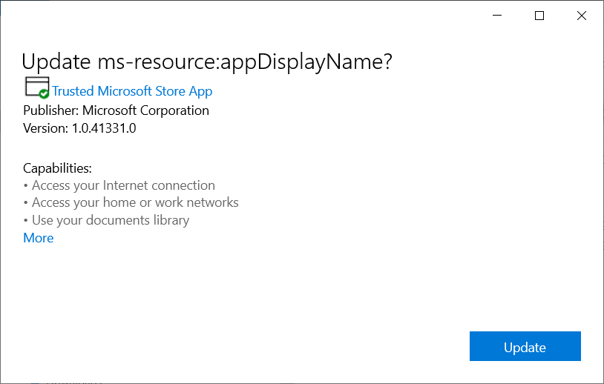The height and width of the screenshot is (384, 604).
Task: Expand capabilities list with More link
Action: [39, 238]
